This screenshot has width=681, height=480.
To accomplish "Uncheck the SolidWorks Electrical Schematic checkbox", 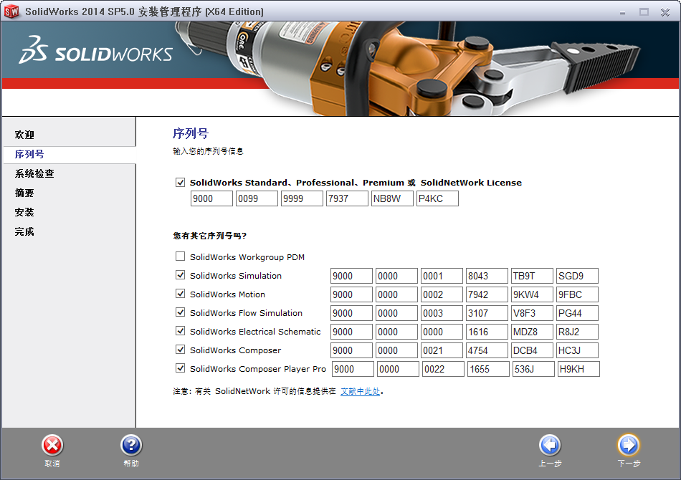I will click(180, 331).
